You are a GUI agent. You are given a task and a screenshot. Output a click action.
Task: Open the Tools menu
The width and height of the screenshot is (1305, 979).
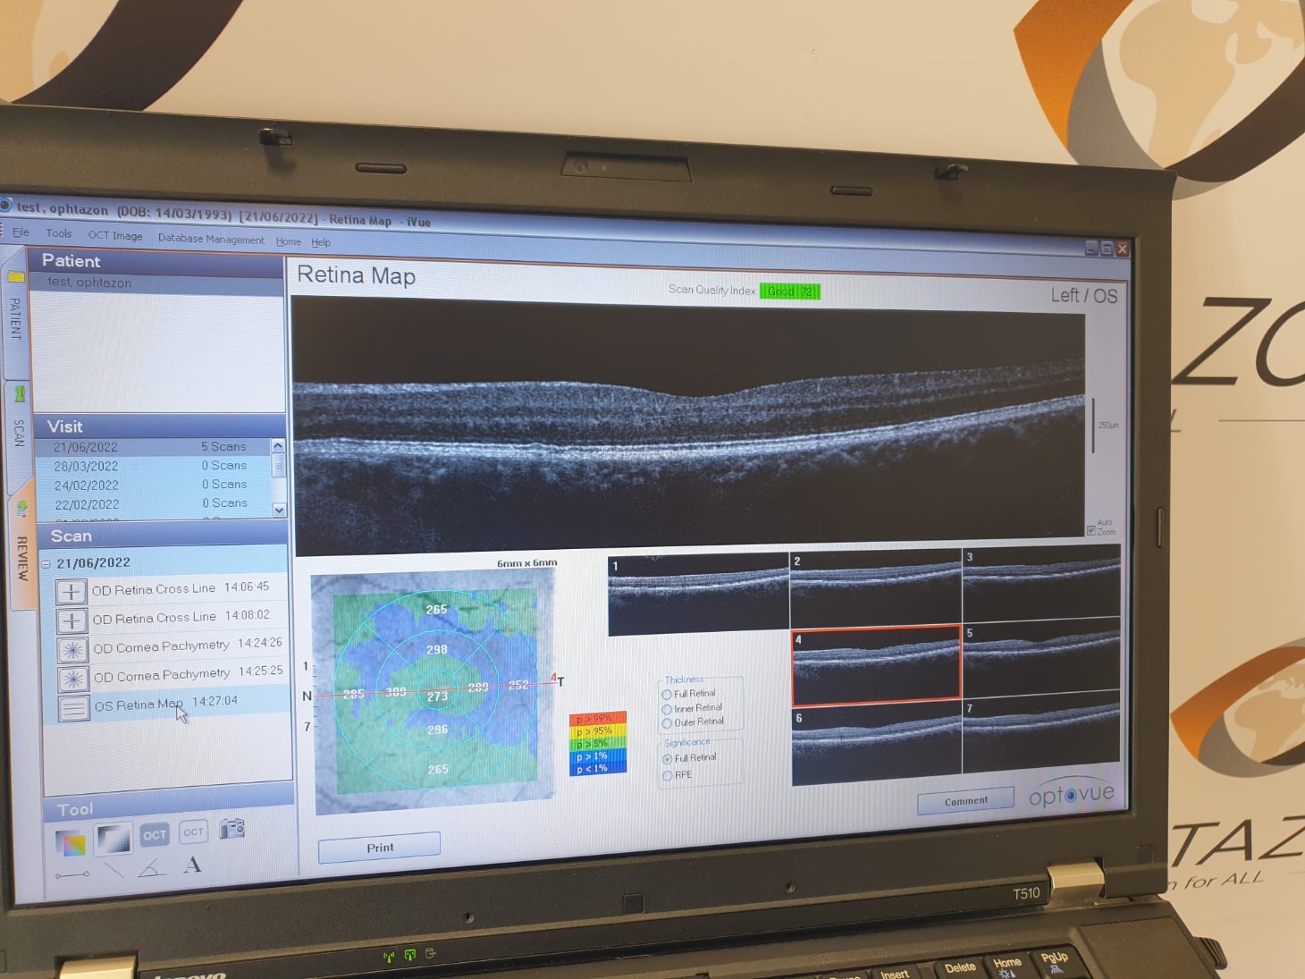59,233
